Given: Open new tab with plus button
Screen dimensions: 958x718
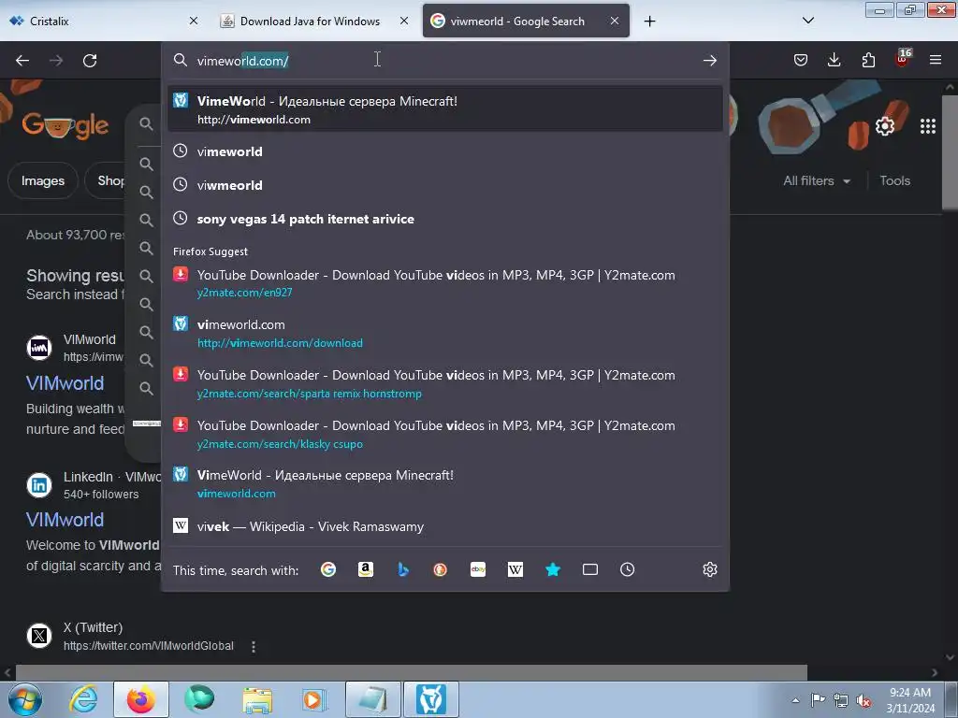Looking at the screenshot, I should pos(649,22).
